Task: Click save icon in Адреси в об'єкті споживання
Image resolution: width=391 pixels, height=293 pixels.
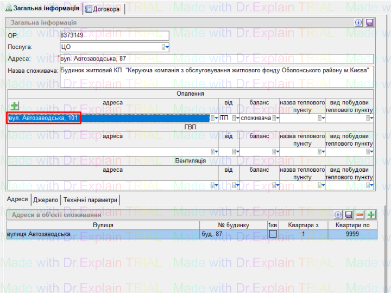Action: pyautogui.click(x=349, y=215)
